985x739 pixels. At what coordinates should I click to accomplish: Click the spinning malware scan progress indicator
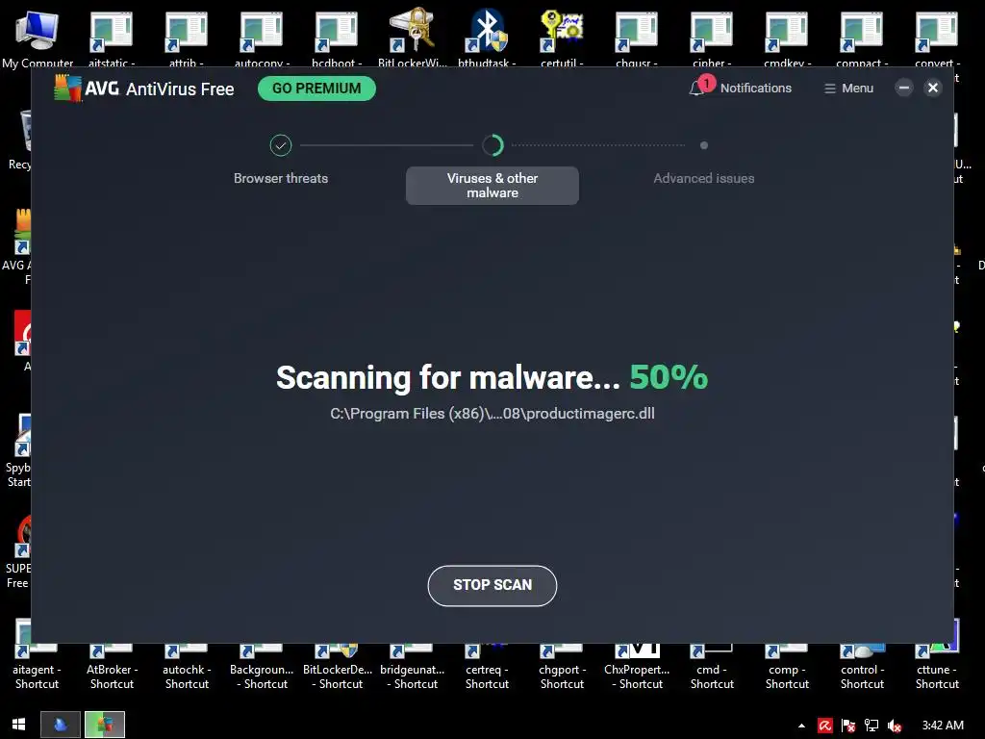492,145
